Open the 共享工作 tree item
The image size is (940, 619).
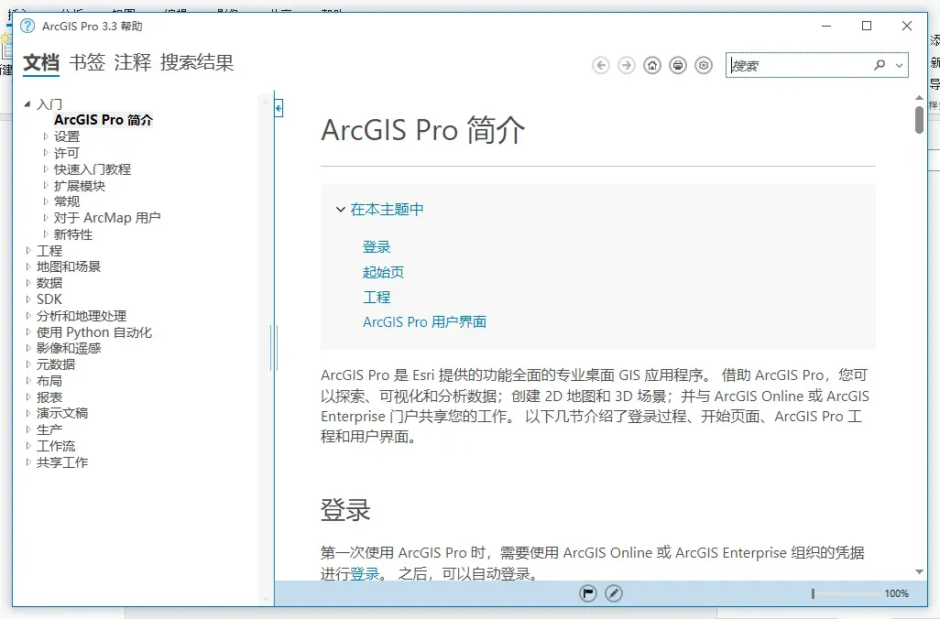(62, 462)
